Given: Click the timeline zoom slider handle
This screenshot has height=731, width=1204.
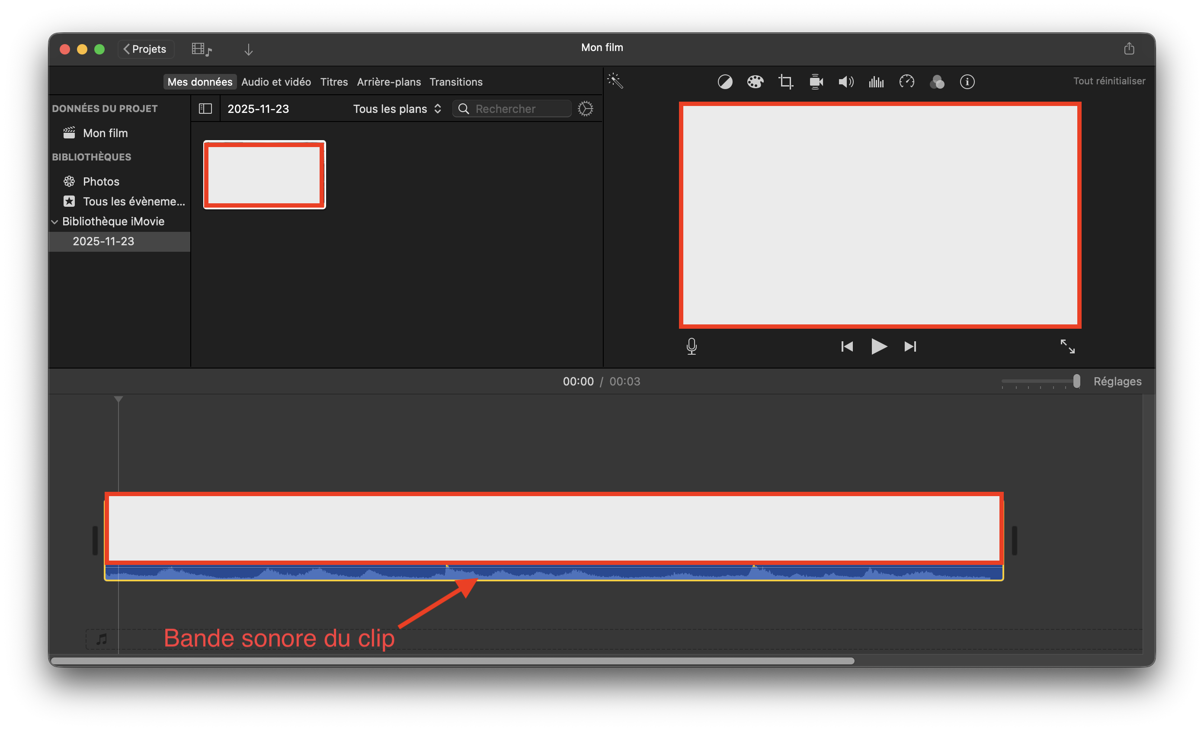Looking at the screenshot, I should click(x=1076, y=381).
